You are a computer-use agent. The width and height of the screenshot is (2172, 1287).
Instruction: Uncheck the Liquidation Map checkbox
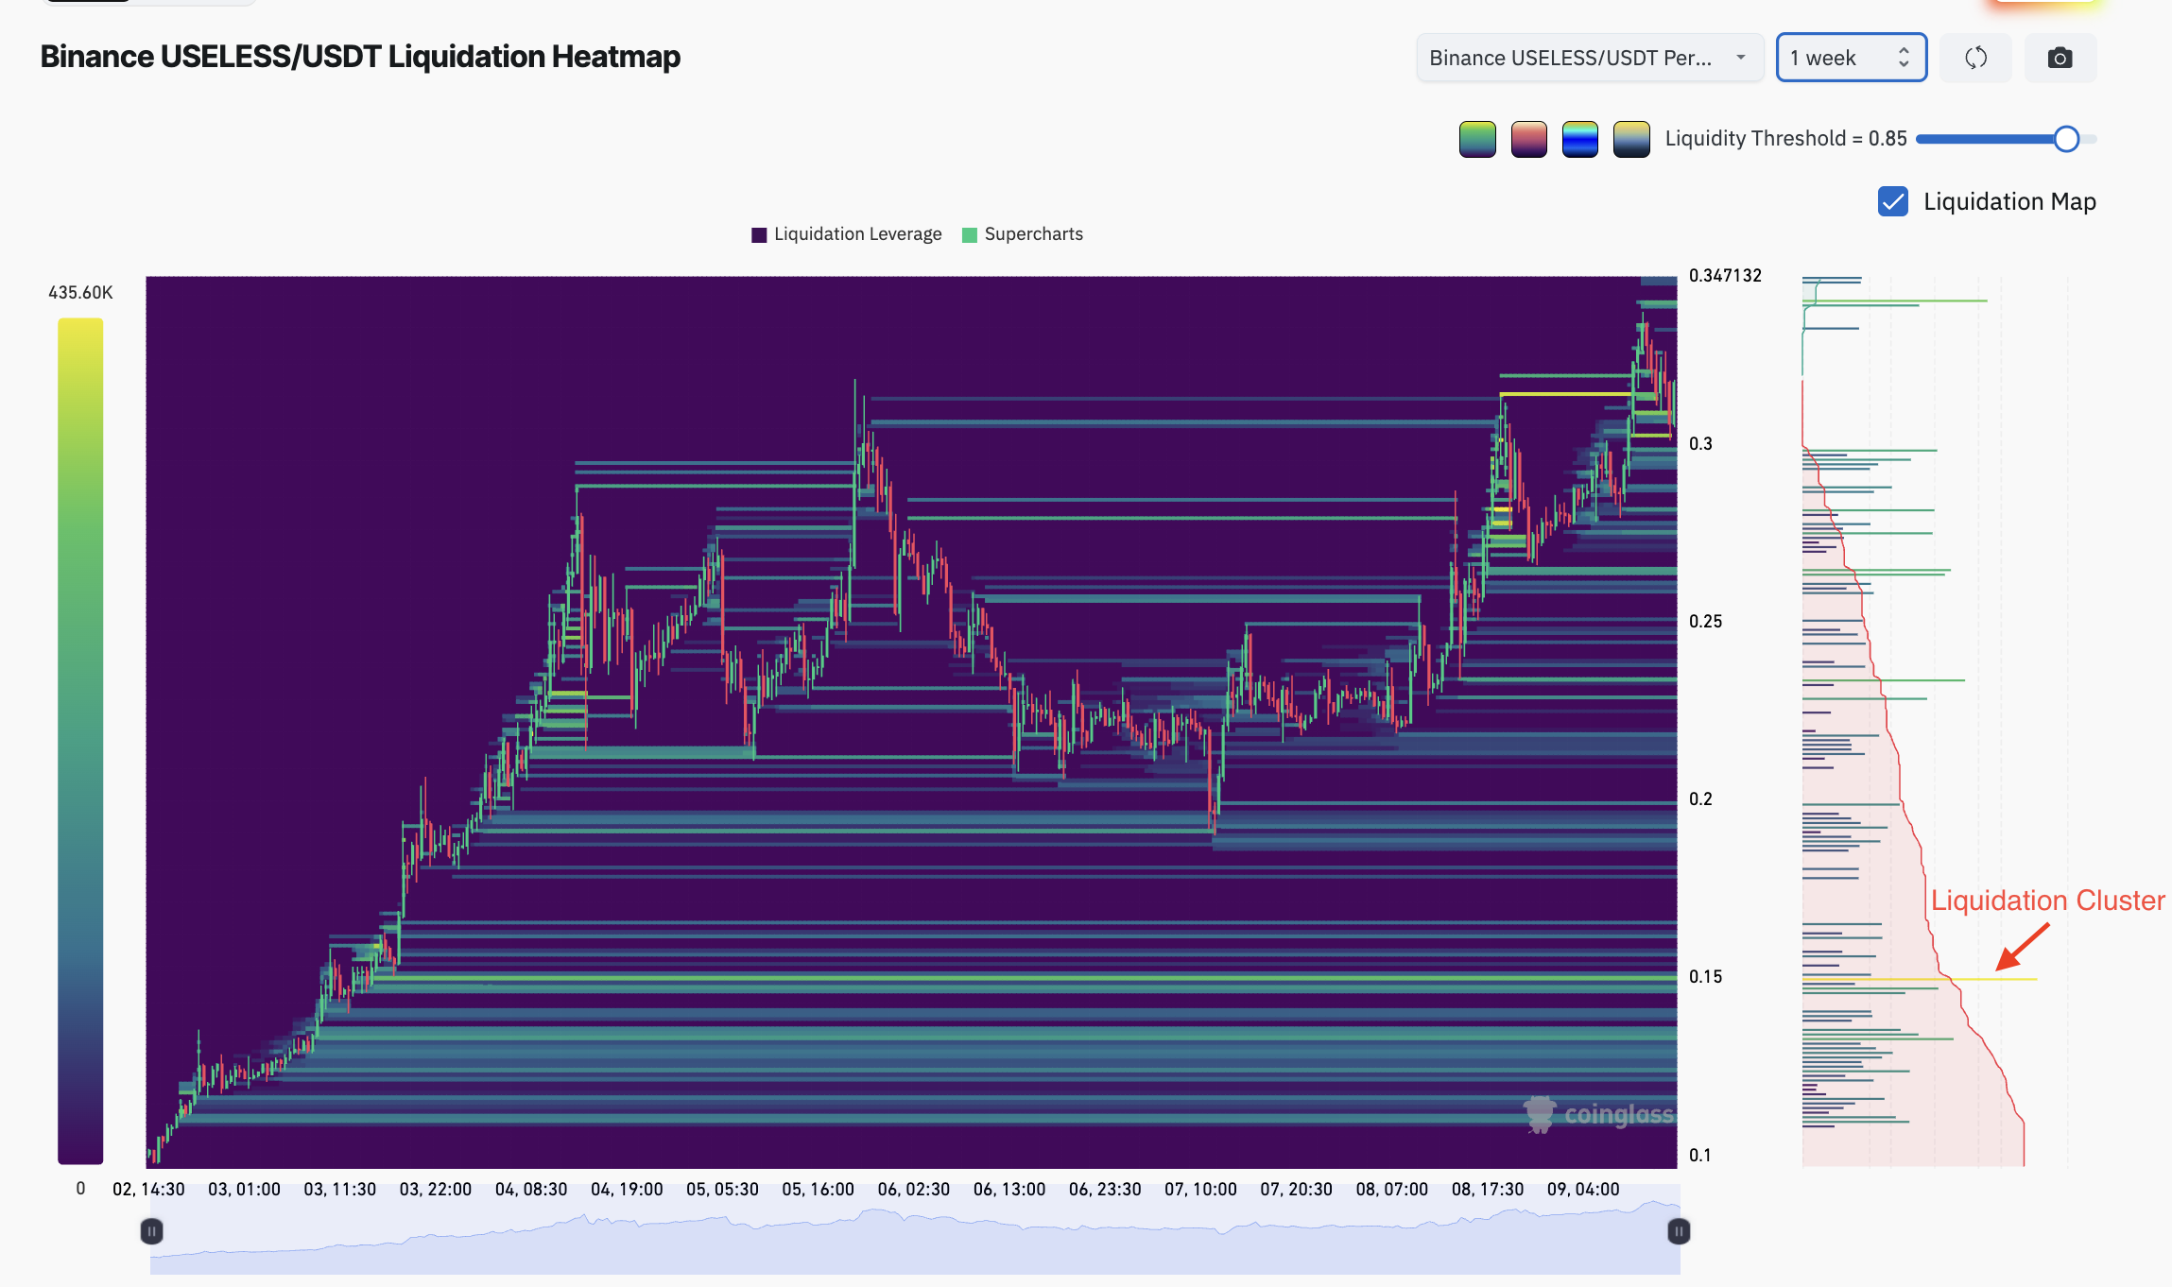(x=1893, y=201)
